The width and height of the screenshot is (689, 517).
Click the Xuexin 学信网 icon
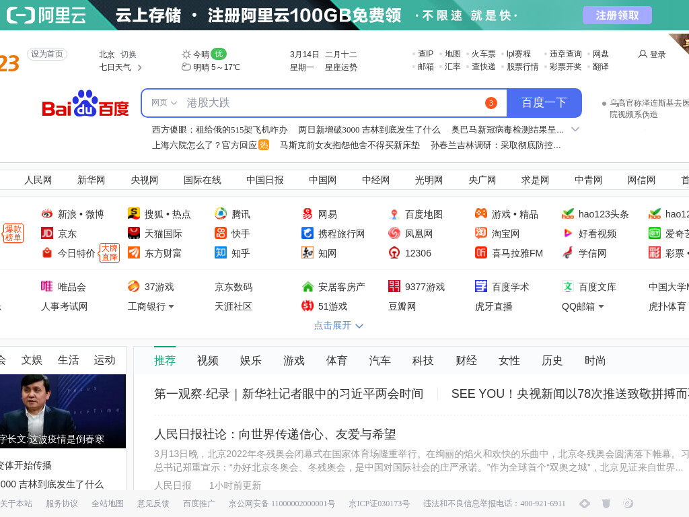pyautogui.click(x=568, y=252)
